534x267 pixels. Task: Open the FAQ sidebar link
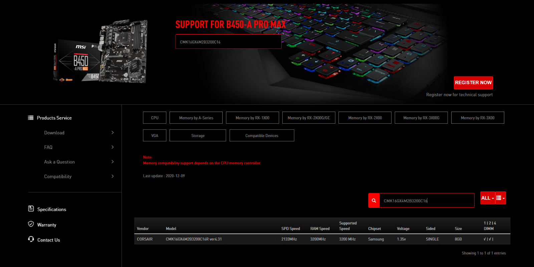tap(48, 147)
